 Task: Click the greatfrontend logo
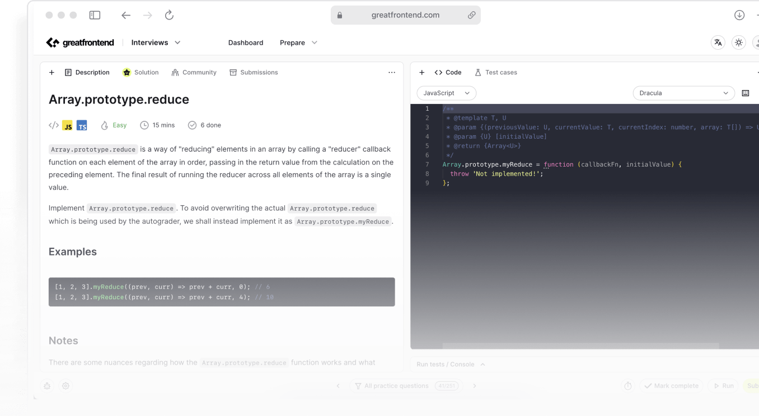[80, 42]
